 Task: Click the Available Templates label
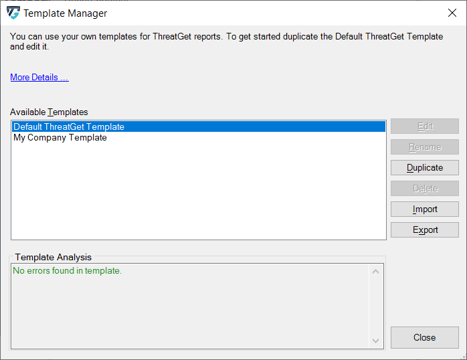click(49, 112)
